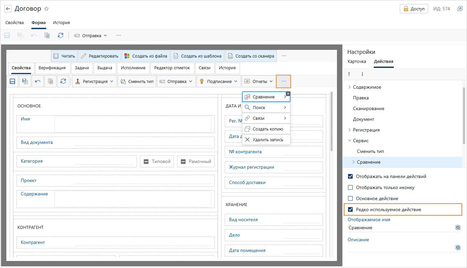Open in new window icon near ИД: 574
467x268 pixels.
coord(460,9)
